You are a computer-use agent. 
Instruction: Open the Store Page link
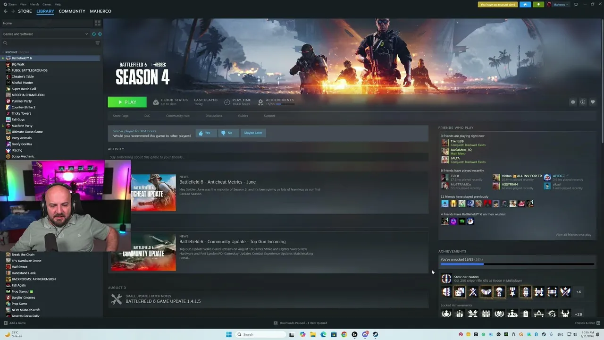tap(121, 116)
